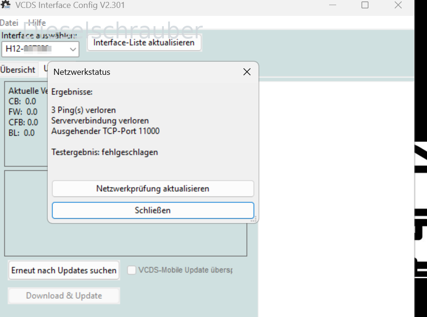Click the resize grip of Netzwerkstatus dialog

(254, 219)
